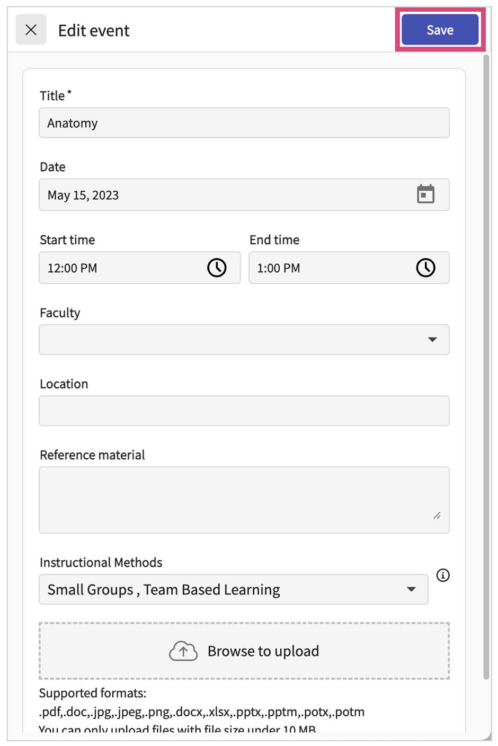Viewport: 498px width, 746px height.
Task: Click the Edit event header title
Action: 94,30
